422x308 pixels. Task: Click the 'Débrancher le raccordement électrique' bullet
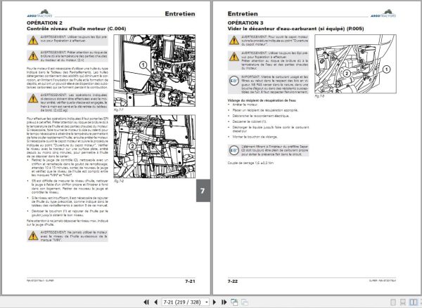tap(261, 116)
